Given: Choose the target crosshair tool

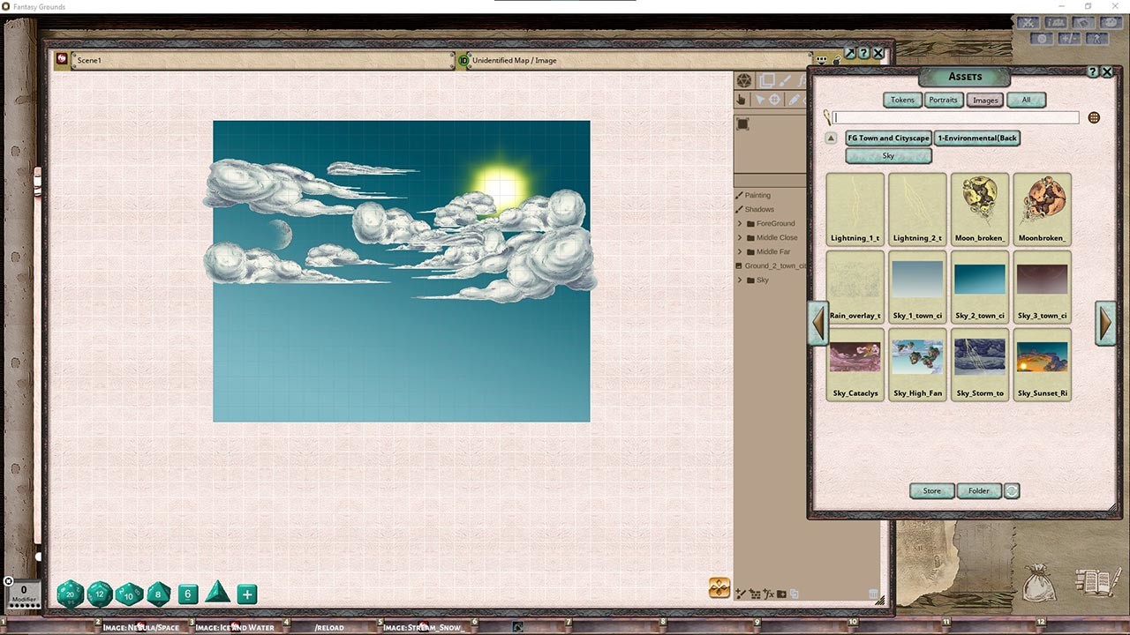Looking at the screenshot, I should pos(774,100).
